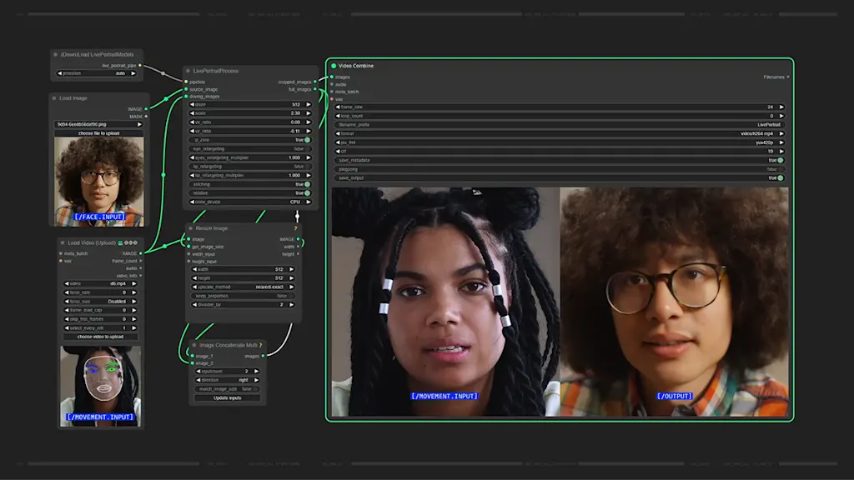Image resolution: width=854 pixels, height=480 pixels.
Task: Click the cropped_images output socket
Action: click(315, 82)
